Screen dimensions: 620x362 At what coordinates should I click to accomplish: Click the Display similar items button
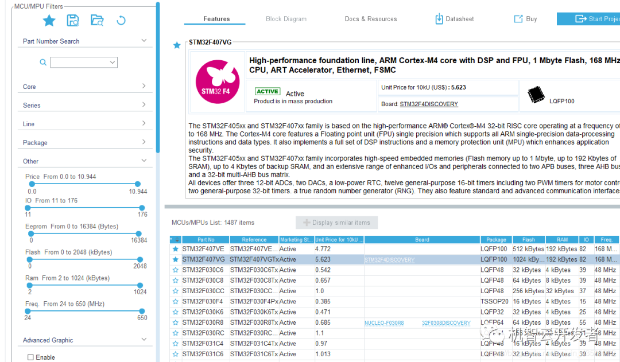(336, 223)
